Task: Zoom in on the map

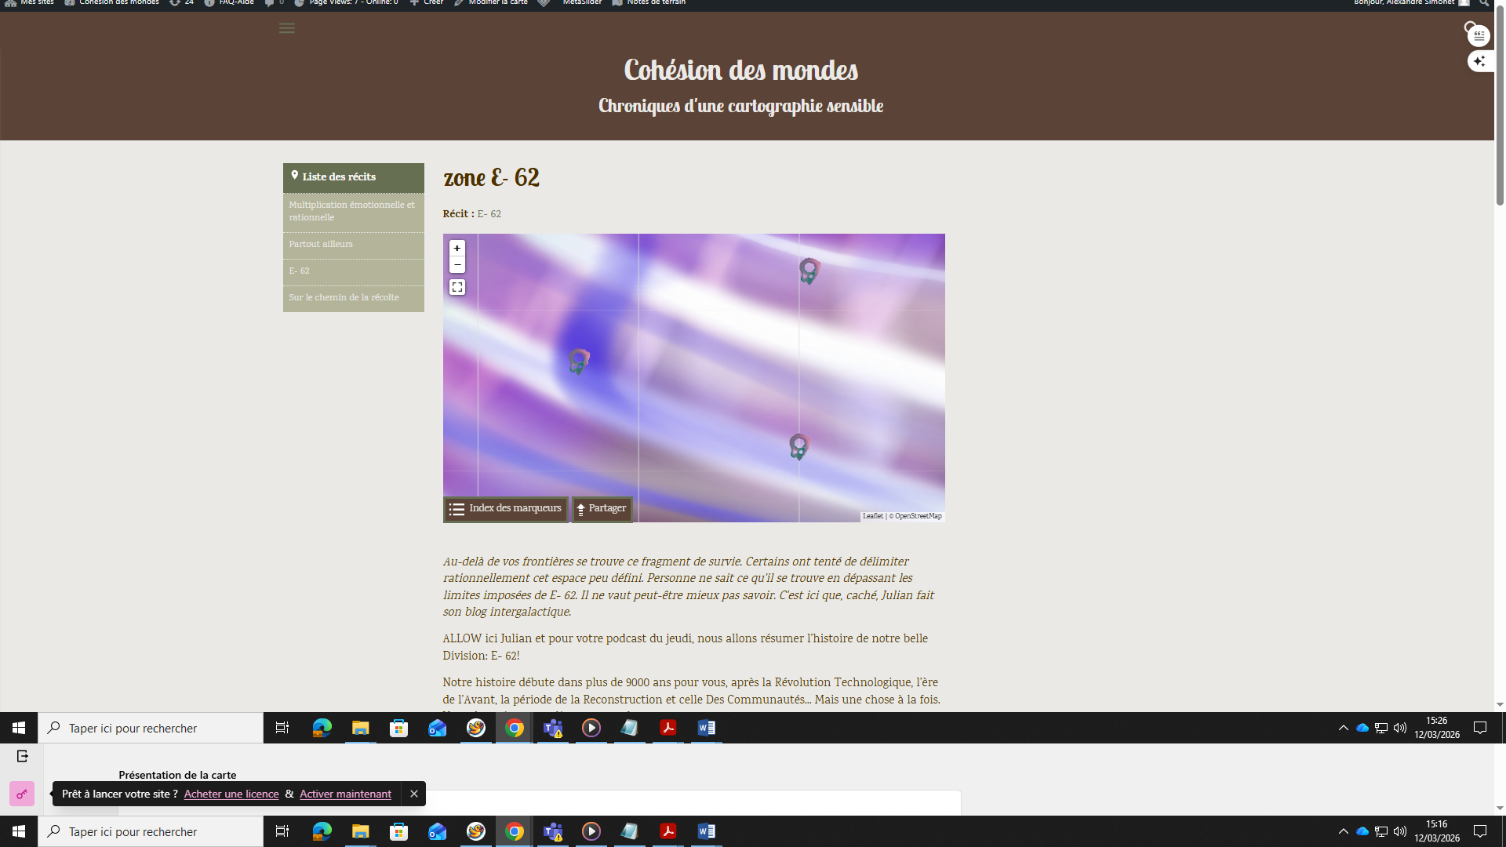Action: (x=457, y=249)
